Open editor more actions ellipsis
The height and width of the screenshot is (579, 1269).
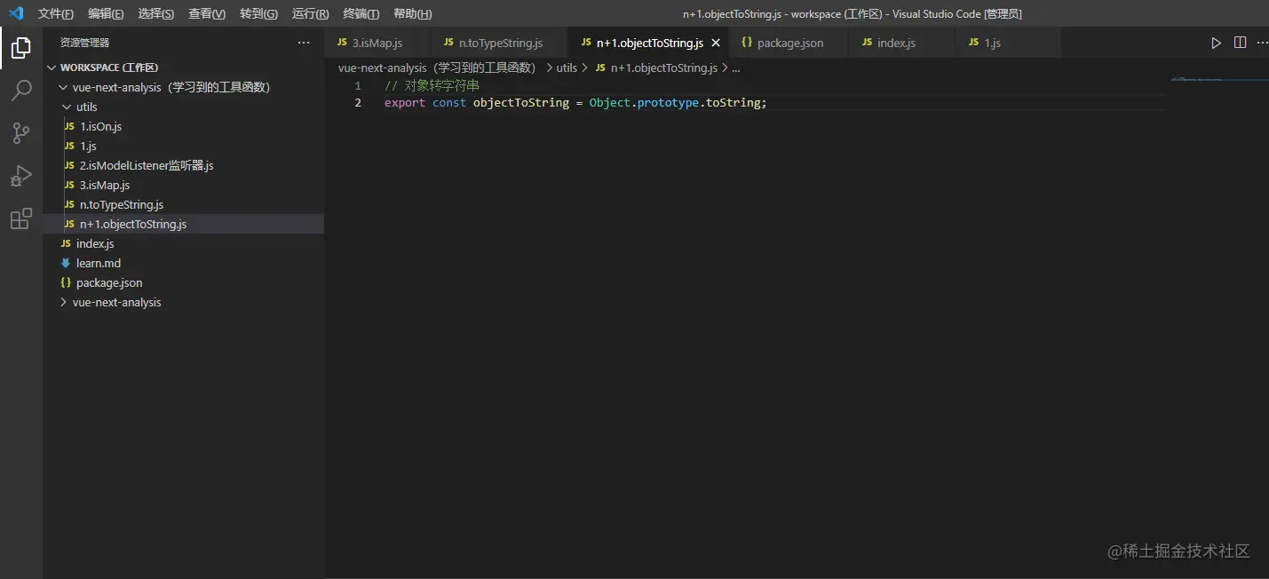[1262, 43]
